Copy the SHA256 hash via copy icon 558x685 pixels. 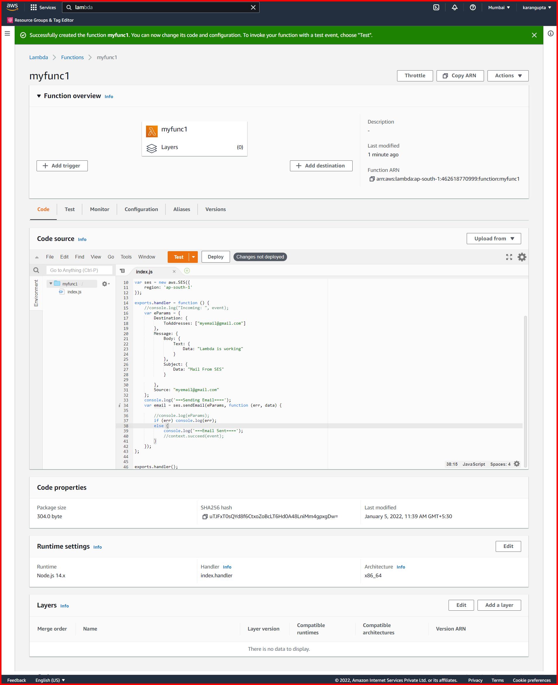click(x=205, y=516)
